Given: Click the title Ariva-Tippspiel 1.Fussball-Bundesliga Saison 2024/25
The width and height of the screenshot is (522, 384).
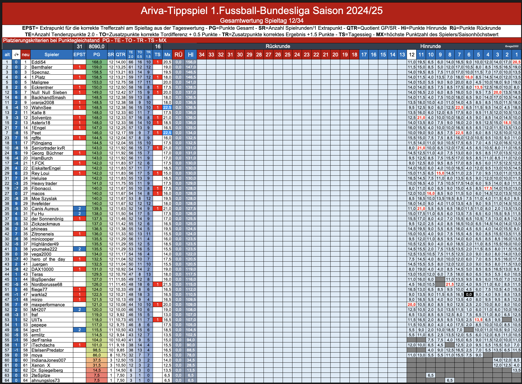Looking at the screenshot, I should pos(262,11).
